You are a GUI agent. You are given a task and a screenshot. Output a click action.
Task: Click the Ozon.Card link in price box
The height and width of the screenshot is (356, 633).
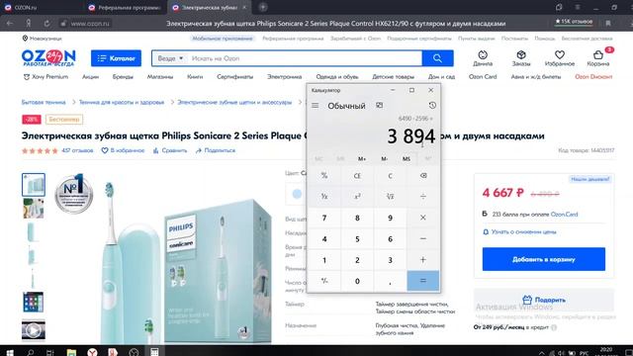coord(565,215)
